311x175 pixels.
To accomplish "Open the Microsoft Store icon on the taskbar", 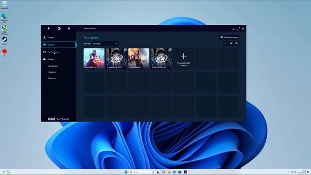I will [180, 172].
